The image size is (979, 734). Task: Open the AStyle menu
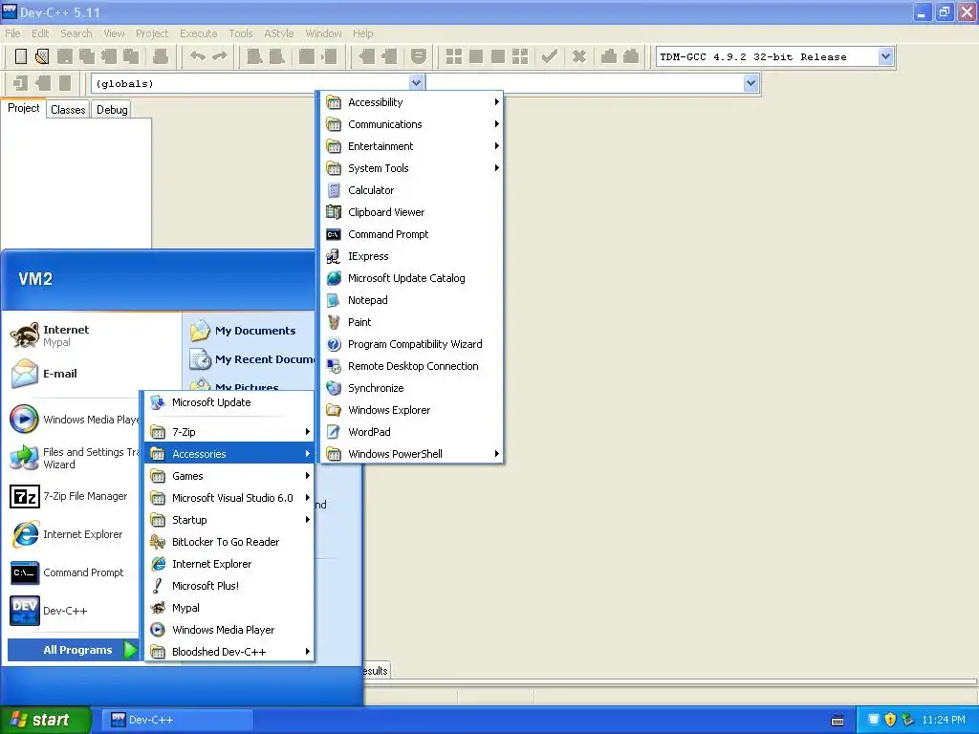tap(278, 33)
